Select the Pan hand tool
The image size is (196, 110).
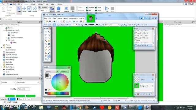pos(49,41)
